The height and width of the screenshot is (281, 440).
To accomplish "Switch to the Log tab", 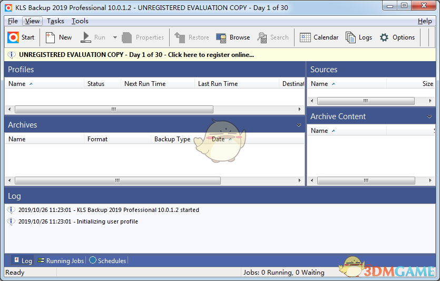I will point(23,260).
